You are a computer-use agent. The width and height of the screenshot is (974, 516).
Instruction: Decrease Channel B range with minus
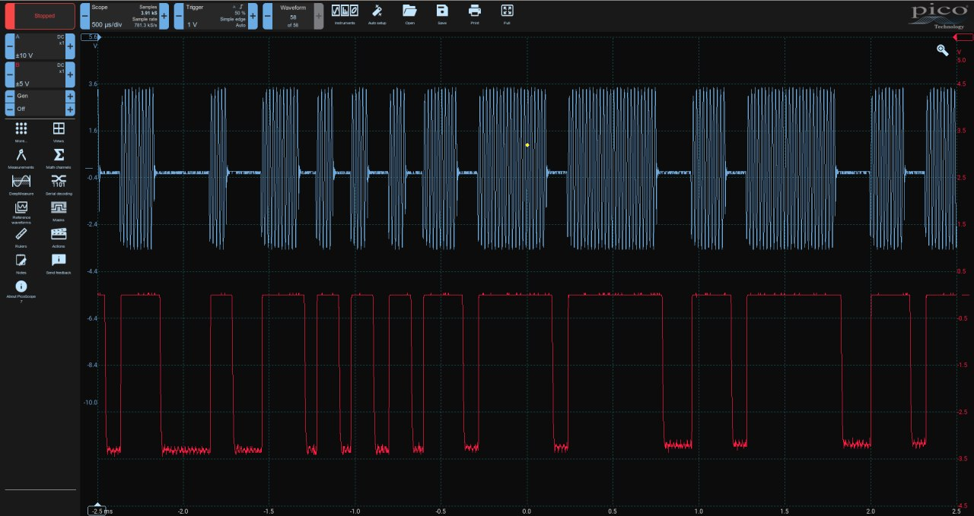click(10, 74)
